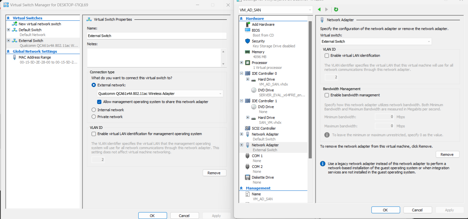Select the SCSI Controller icon
This screenshot has height=219, width=468.
point(247,128)
